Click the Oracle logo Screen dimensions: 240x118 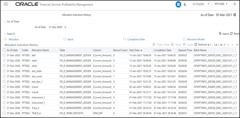pos(27,4)
